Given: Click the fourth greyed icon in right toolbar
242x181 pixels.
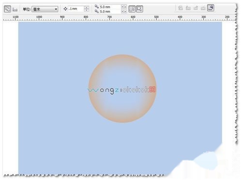Looking at the screenshot, I should pyautogui.click(x=203, y=8).
